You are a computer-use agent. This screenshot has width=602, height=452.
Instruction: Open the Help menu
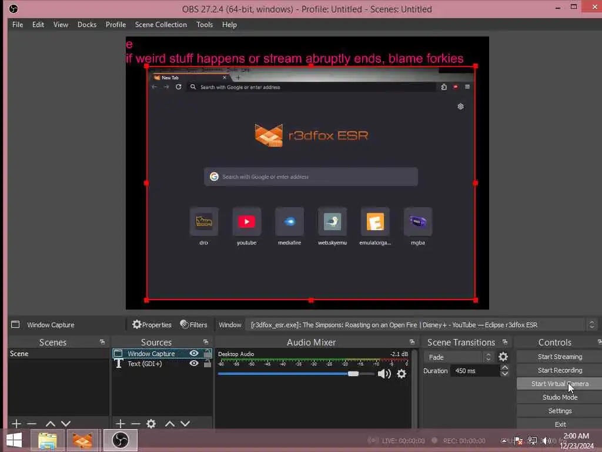229,25
